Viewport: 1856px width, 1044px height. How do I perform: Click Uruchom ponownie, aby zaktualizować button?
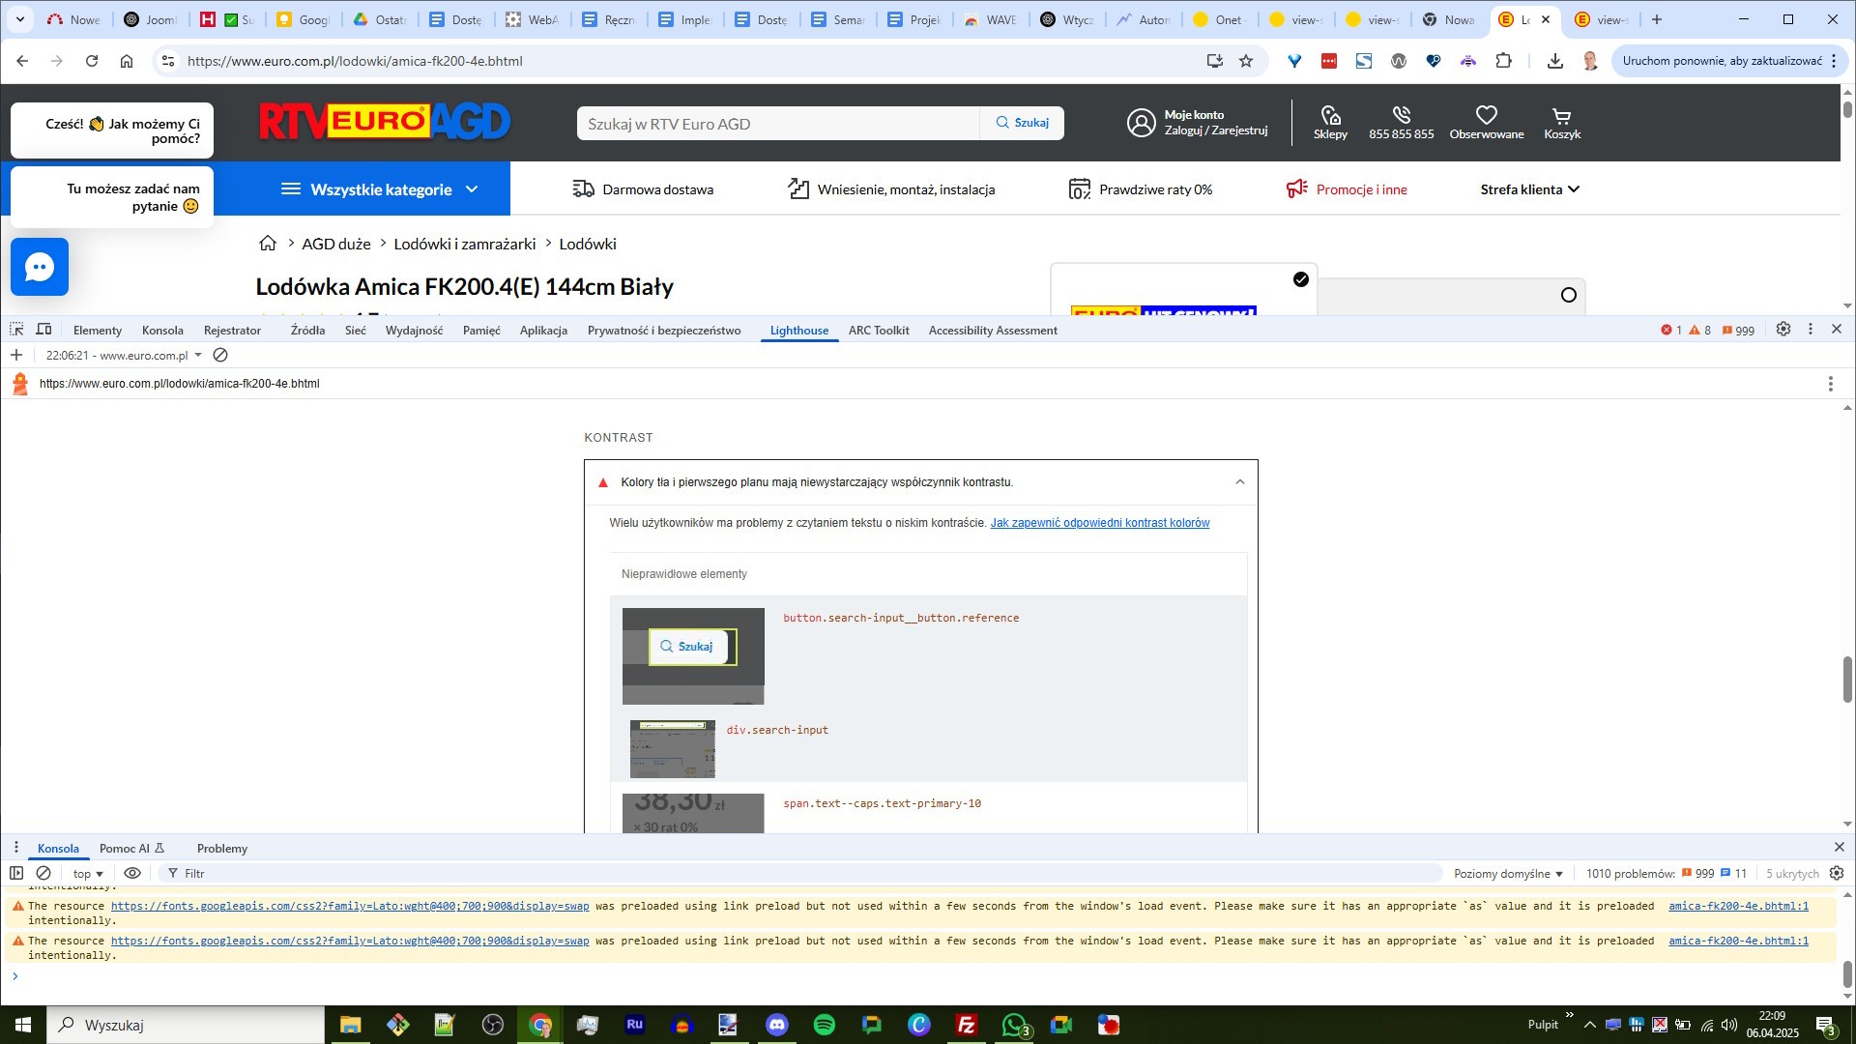pos(1722,61)
